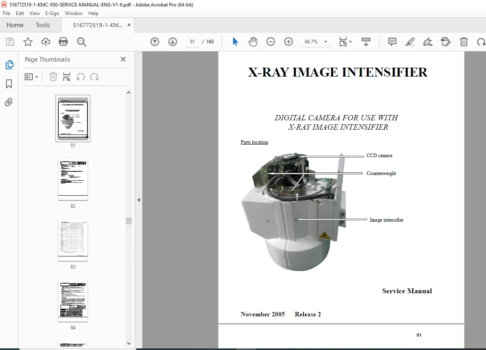Select page 82 thumbnail
The image size is (486, 350).
point(73,179)
